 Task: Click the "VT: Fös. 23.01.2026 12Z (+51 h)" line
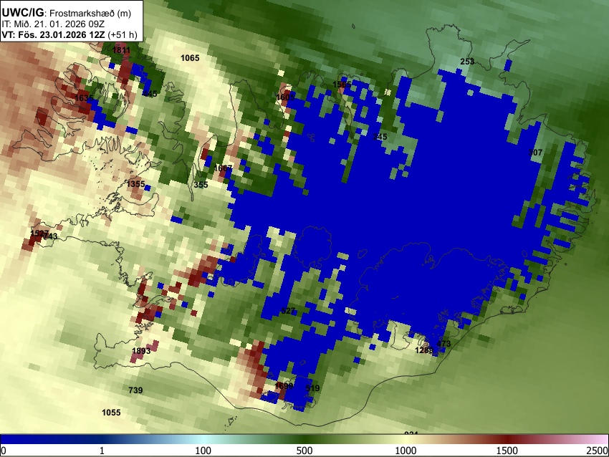(69, 34)
